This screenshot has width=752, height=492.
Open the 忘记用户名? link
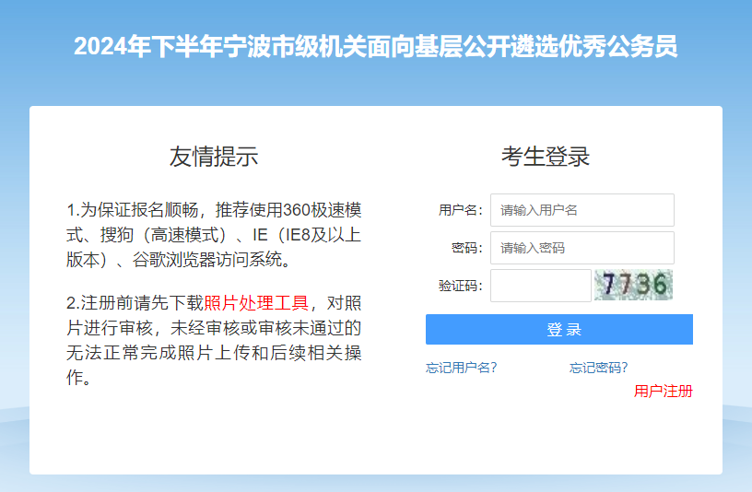(x=462, y=368)
